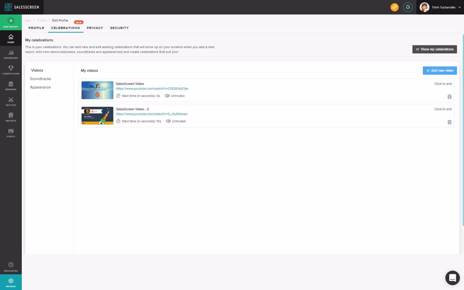Select Appearance in side menu
The width and height of the screenshot is (464, 290).
(40, 87)
